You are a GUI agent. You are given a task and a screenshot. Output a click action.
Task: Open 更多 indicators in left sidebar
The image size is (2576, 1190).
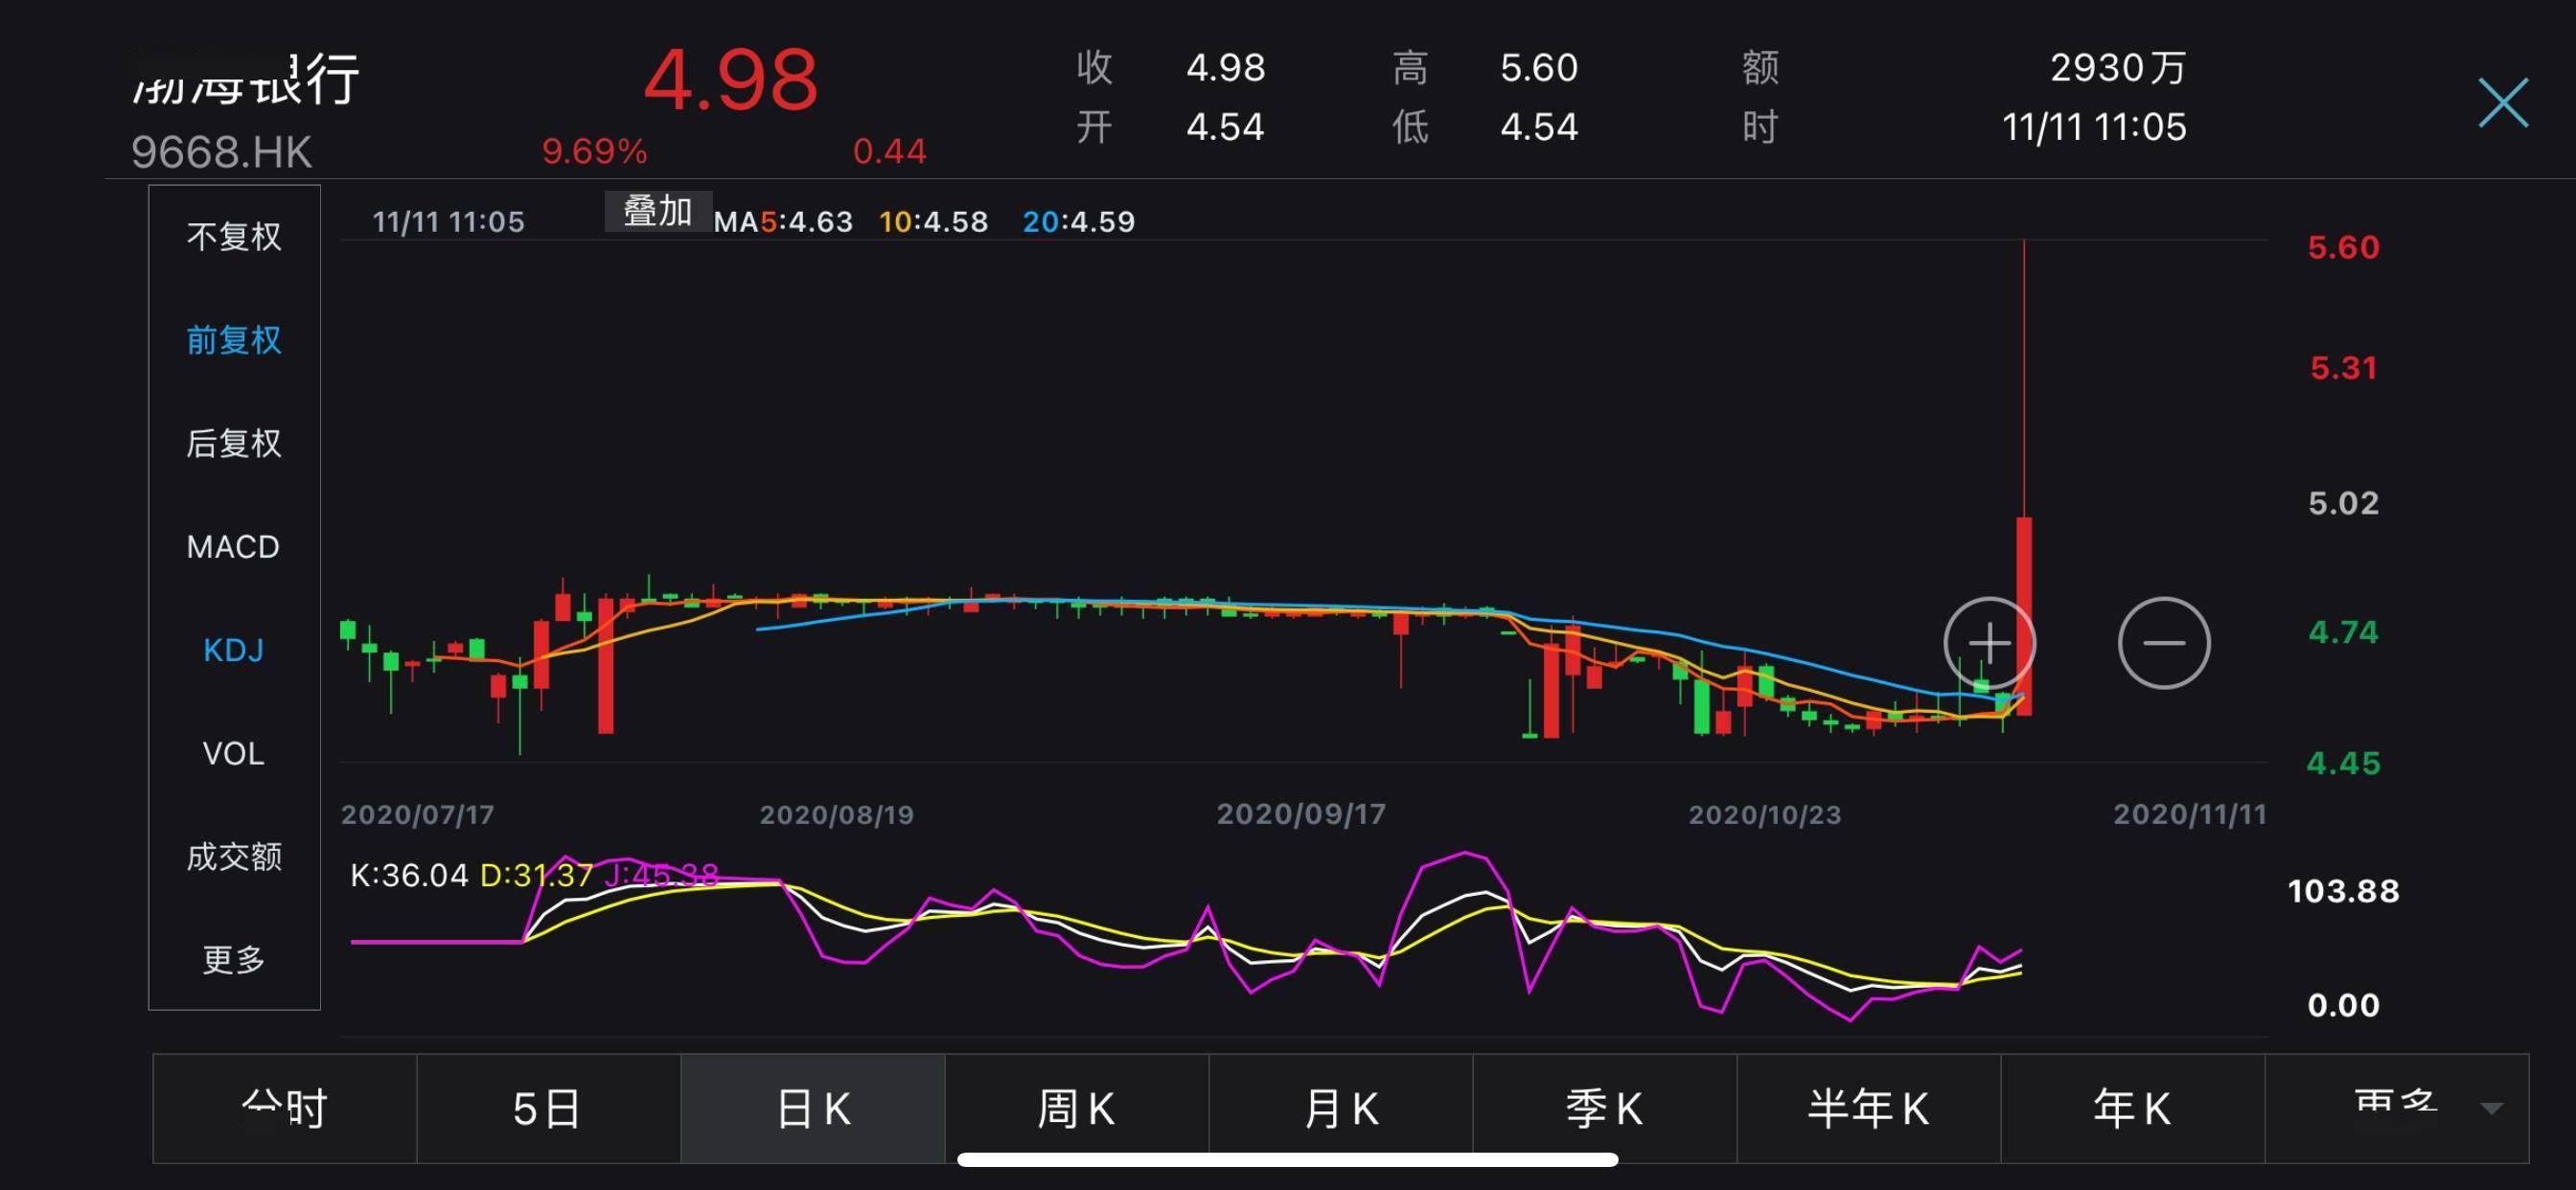pos(234,960)
